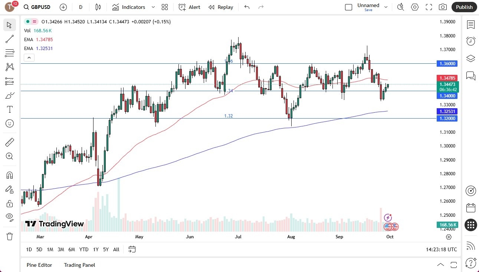479x272 pixels.
Task: Open the Pine Editor tab
Action: pyautogui.click(x=39, y=265)
